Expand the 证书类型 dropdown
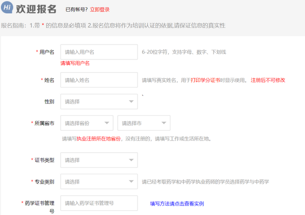Viewport: 305px width, 215px height. 99,160
